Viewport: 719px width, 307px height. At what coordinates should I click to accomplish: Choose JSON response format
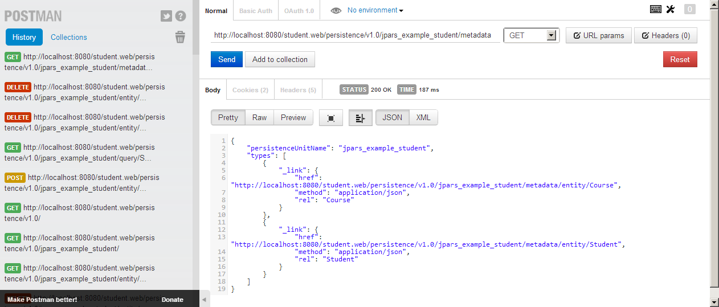(x=392, y=117)
